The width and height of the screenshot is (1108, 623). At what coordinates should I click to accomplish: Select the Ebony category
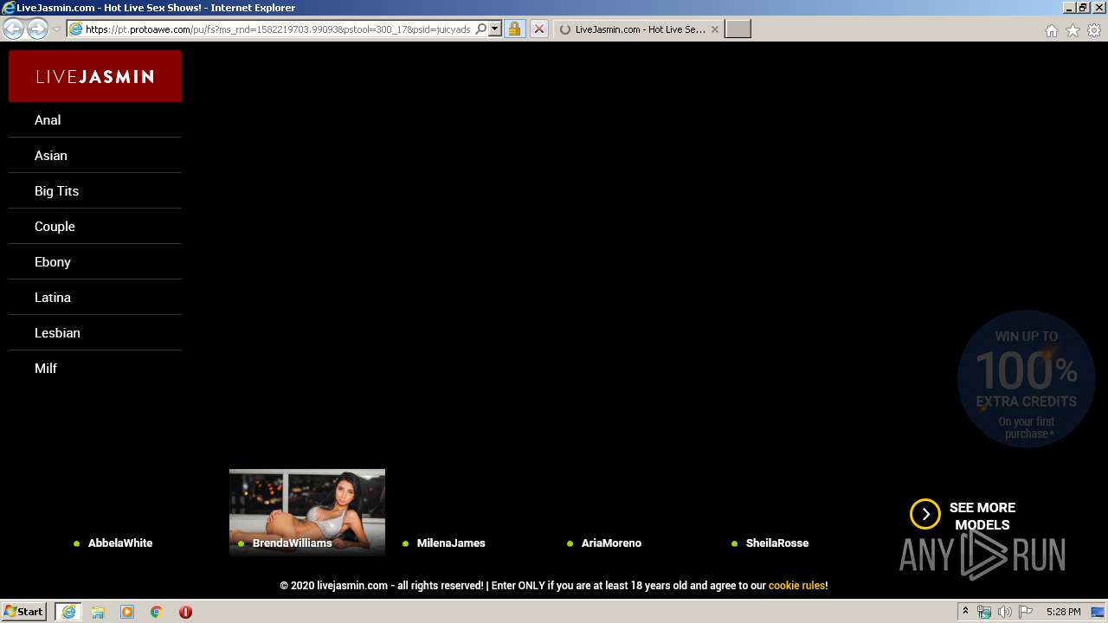coord(95,261)
